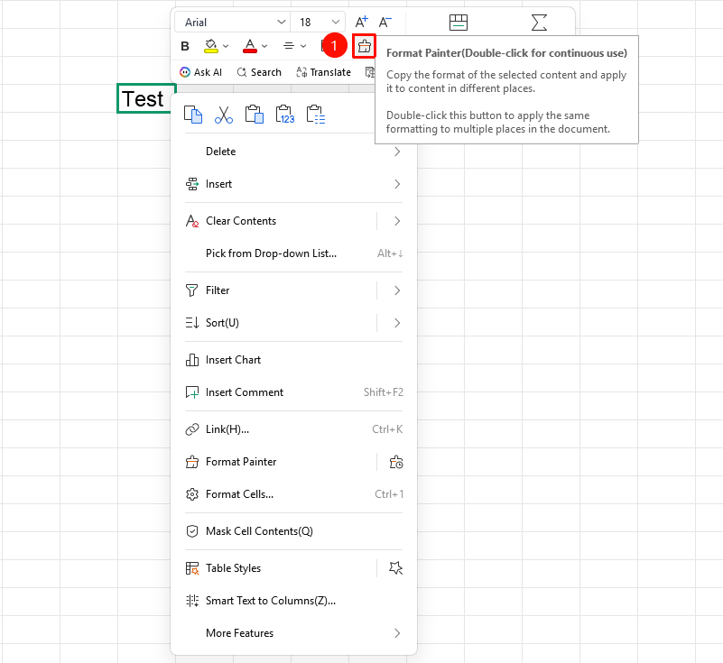Open the Insert submenu
723x663 pixels.
coord(293,184)
